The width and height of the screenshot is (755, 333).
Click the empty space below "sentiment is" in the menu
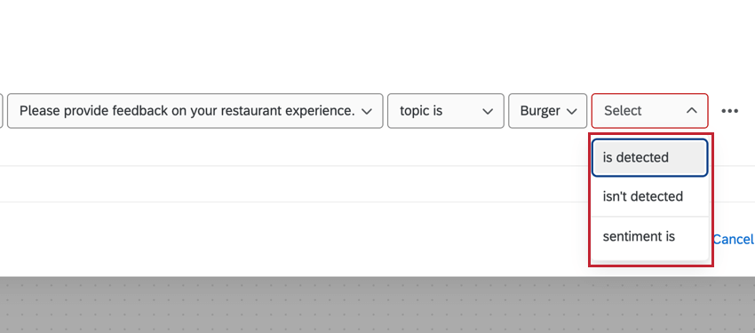[649, 260]
